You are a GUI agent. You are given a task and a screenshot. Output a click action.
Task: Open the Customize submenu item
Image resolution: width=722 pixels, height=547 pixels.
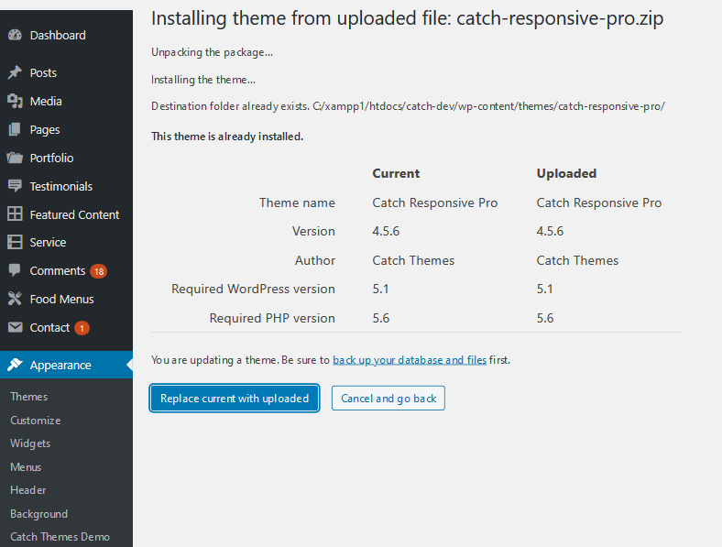click(36, 421)
